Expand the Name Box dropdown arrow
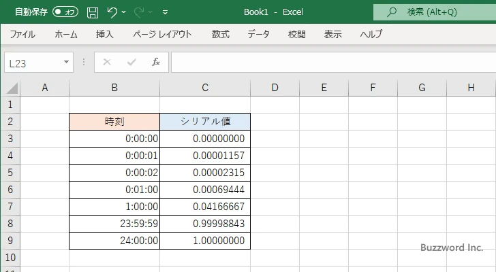This screenshot has height=272, width=496. point(66,62)
